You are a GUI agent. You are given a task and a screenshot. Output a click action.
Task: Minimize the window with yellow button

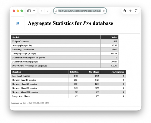tap(18, 11)
